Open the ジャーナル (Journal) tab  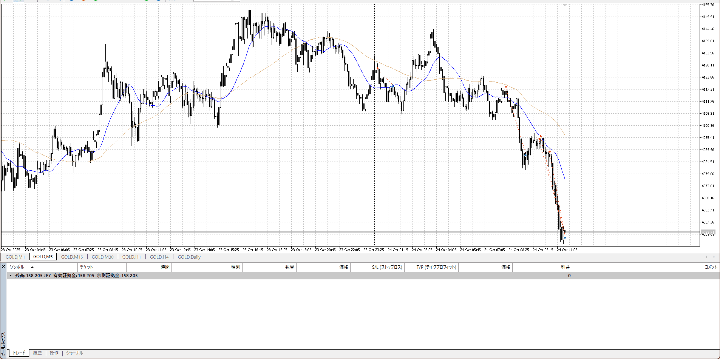coord(74,353)
